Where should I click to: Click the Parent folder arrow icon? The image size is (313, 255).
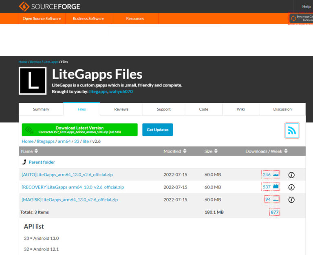(x=24, y=162)
